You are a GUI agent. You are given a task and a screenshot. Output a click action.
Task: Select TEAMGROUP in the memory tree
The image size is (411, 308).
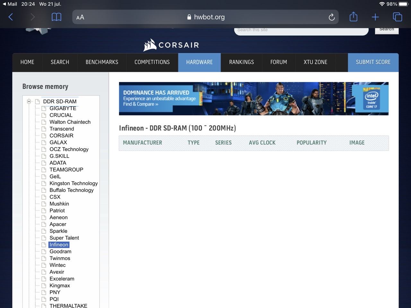point(66,170)
